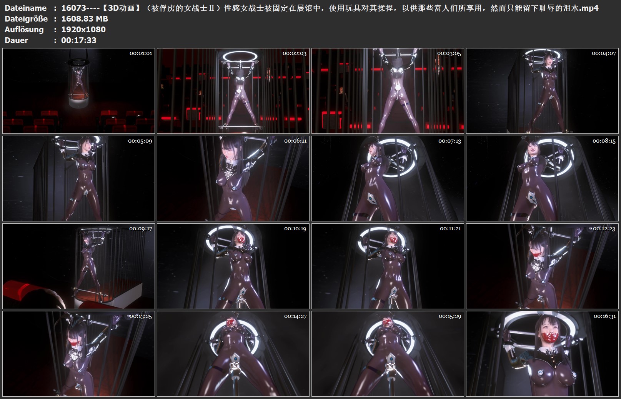Screen dimensions: 621x399
Task: Open the frame labeled 00:12:23
Action: click(542, 266)
